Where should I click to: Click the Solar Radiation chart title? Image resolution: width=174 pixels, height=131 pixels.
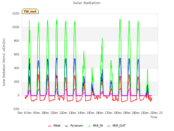pos(87,3)
